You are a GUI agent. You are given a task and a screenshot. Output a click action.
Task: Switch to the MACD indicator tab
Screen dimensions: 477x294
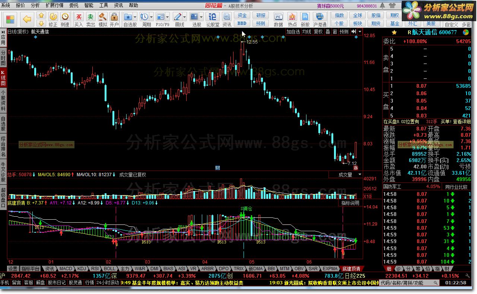click(x=66, y=268)
